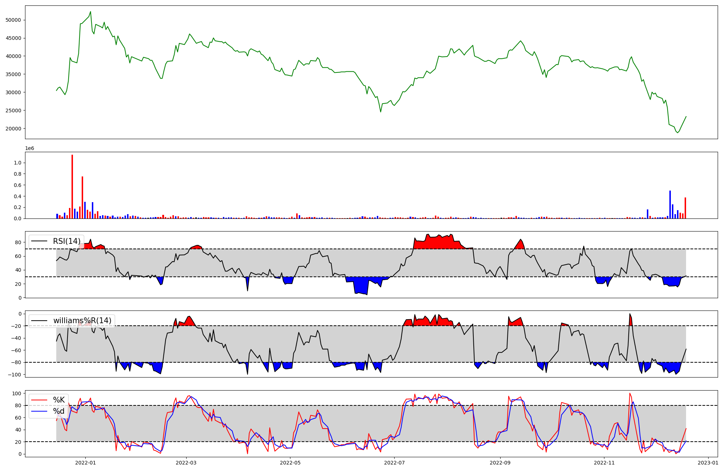726x471 pixels.
Task: Click the 20000 price axis label
Action: 13,129
